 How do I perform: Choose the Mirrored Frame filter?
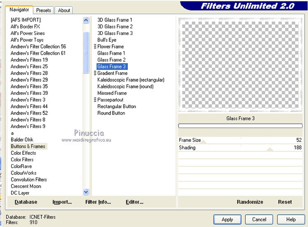tap(112, 93)
